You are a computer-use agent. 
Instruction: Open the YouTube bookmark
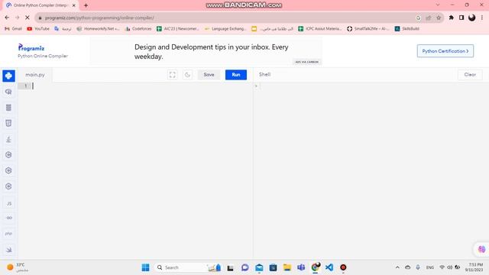[38, 29]
